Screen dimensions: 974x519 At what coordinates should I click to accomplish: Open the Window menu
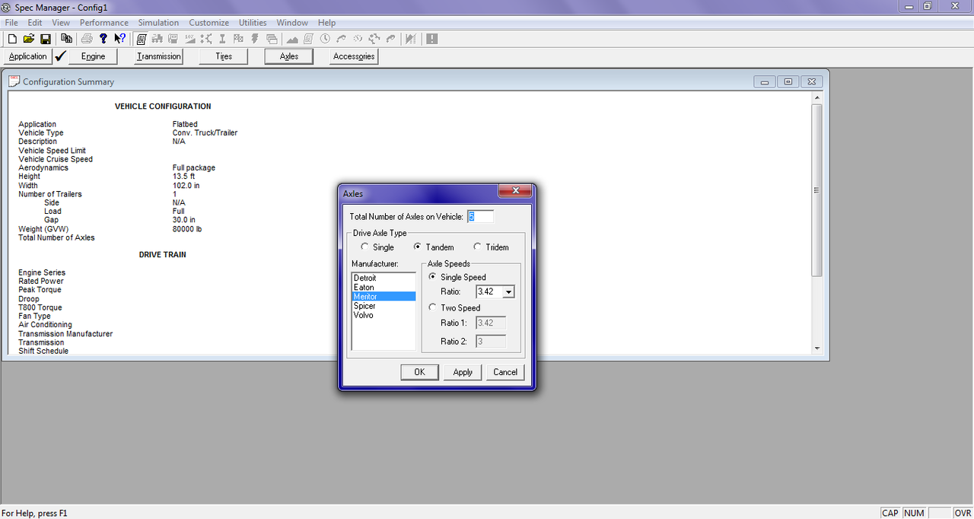tap(293, 23)
